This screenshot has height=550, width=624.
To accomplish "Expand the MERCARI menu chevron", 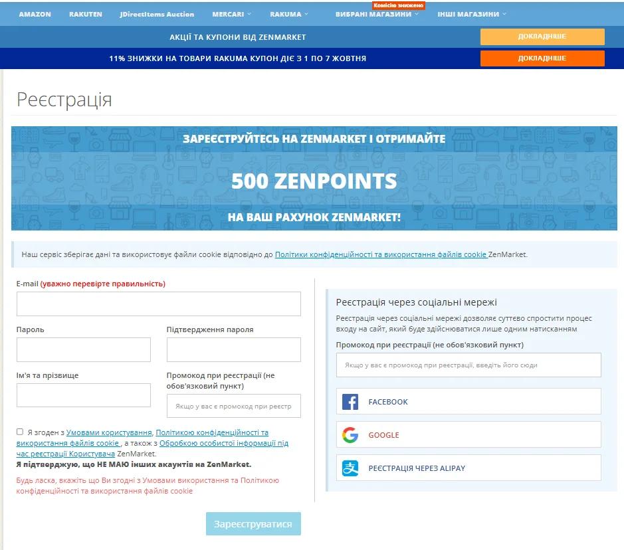I will (249, 14).
